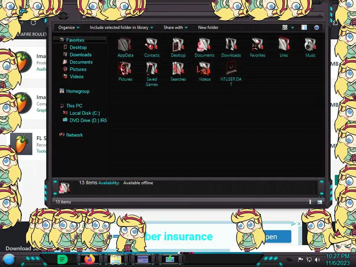Click the Action Center flag icon
356x267 pixels.
click(300, 259)
